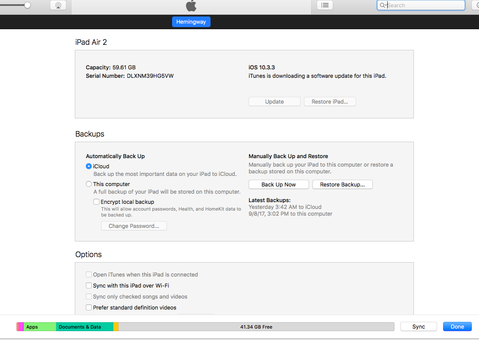The width and height of the screenshot is (479, 340).
Task: Click the iPad Air 2 heading
Action: 91,42
